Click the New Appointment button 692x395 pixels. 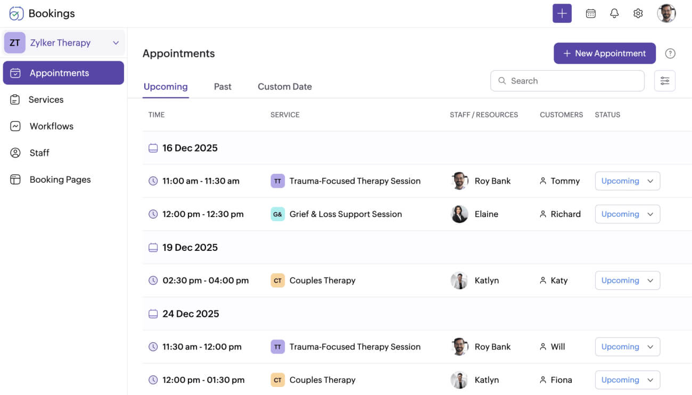pos(604,53)
